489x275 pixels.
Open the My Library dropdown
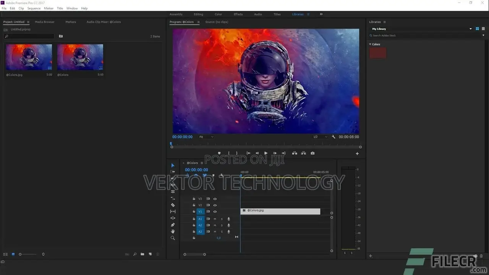421,29
